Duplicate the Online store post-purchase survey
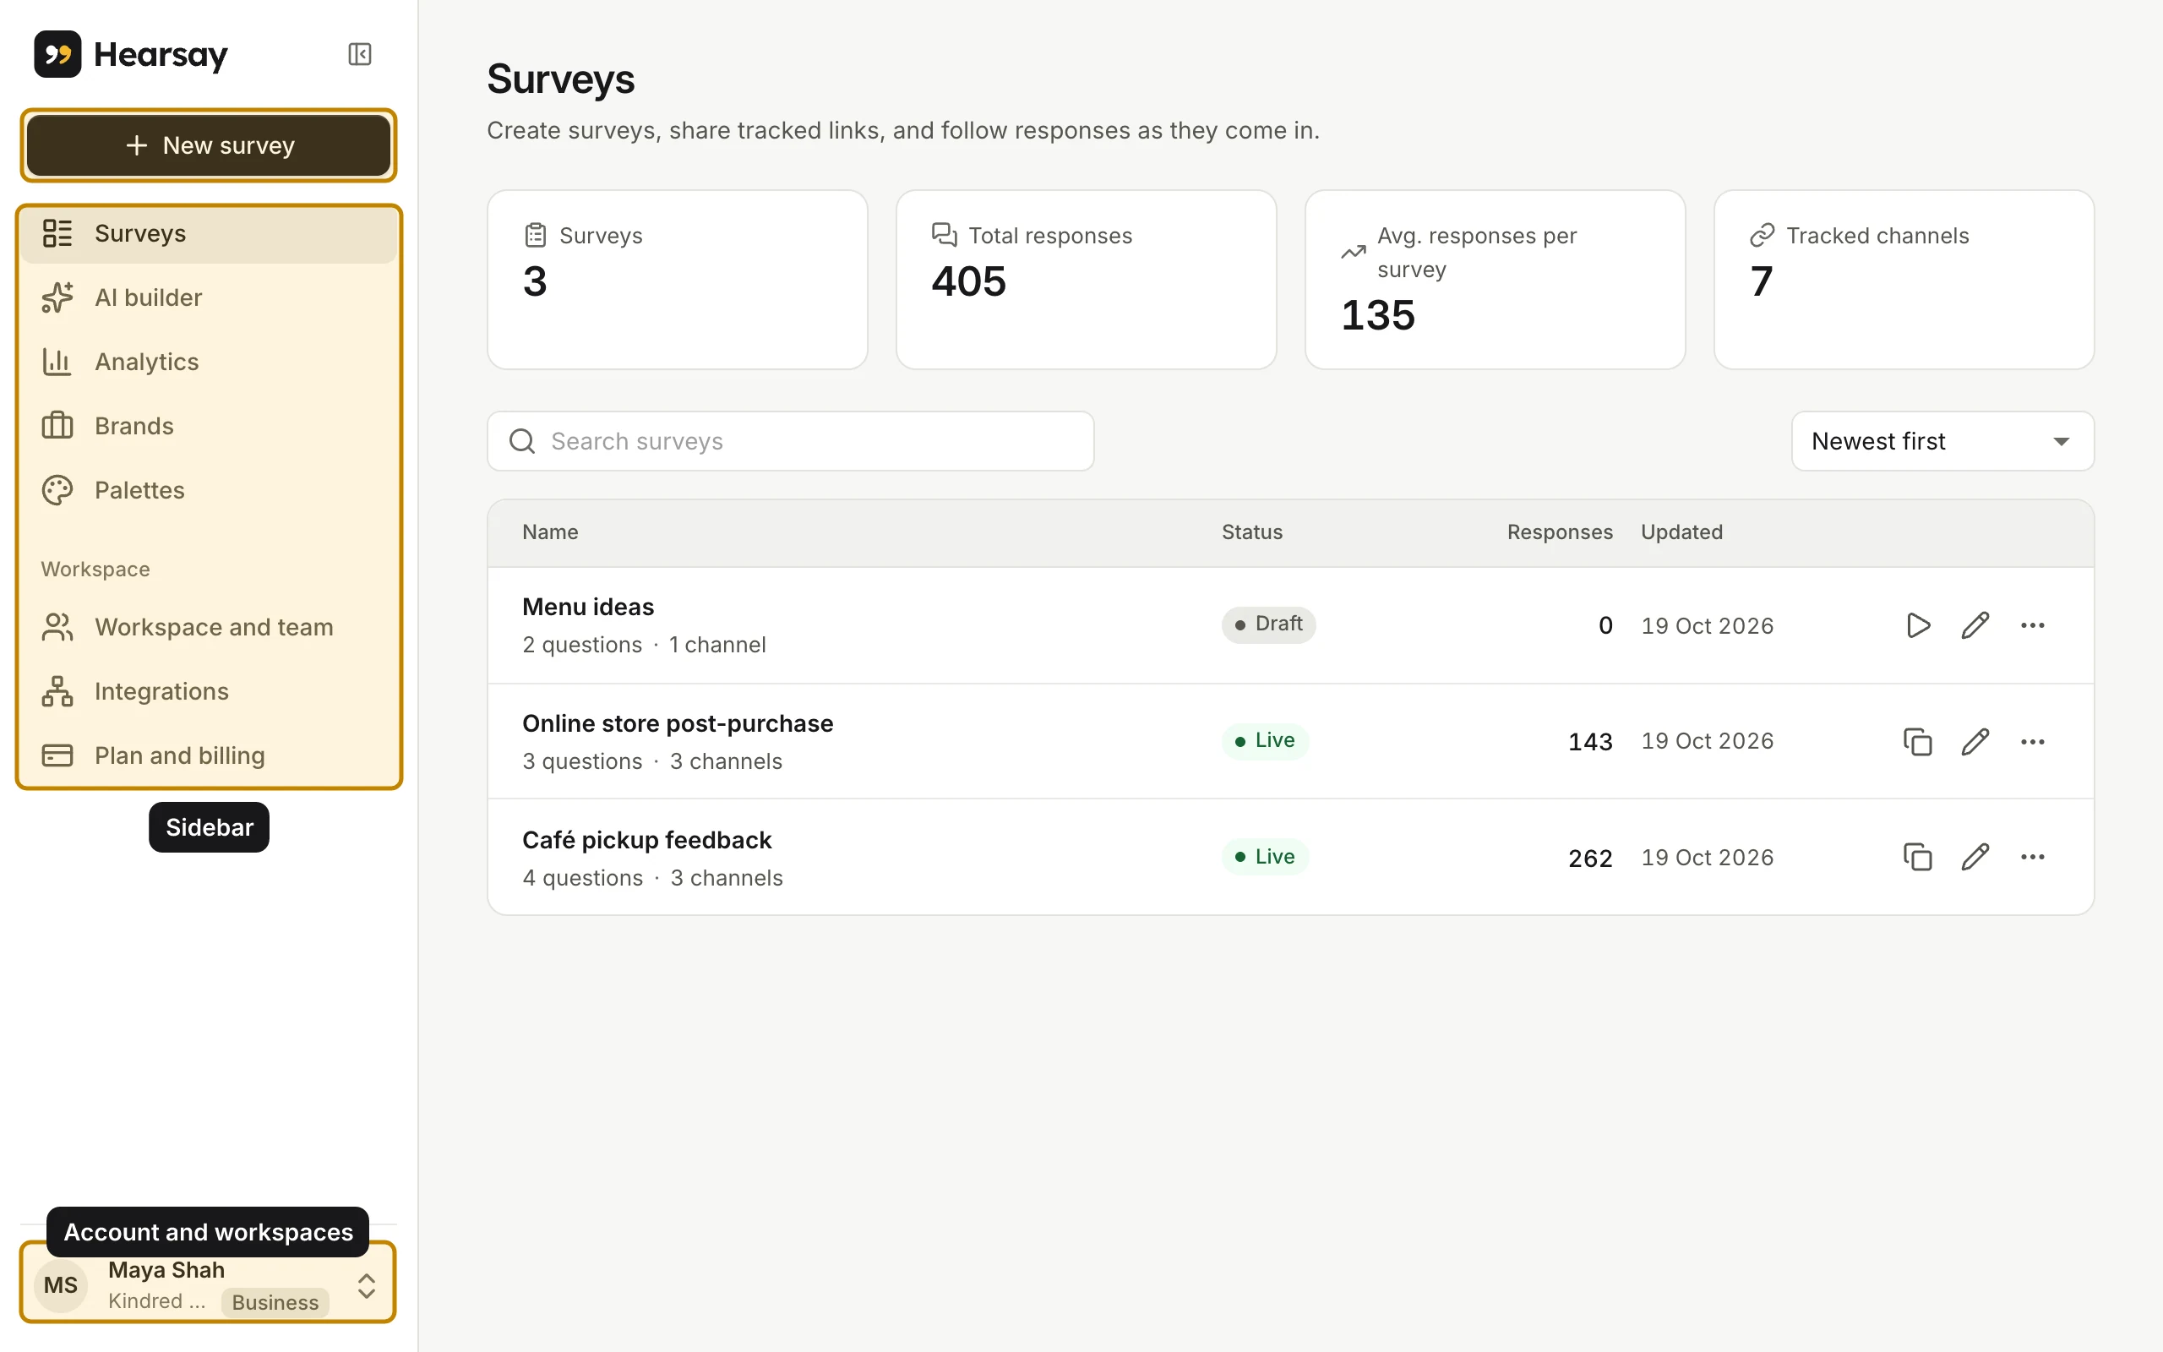Image resolution: width=2163 pixels, height=1352 pixels. point(1918,741)
